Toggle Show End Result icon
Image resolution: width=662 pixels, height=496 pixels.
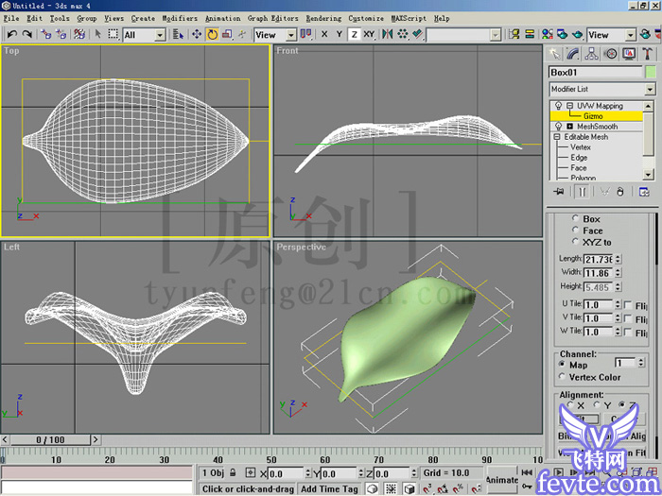coord(582,192)
